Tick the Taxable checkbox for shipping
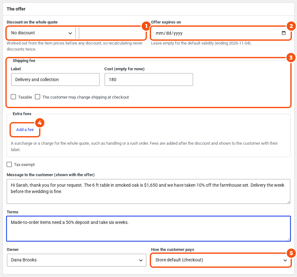Image resolution: width=297 pixels, height=277 pixels. (13, 97)
